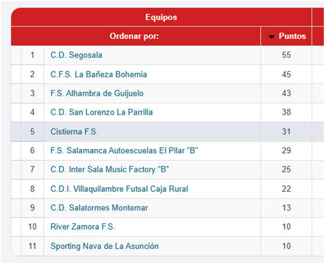
Task: Open F.S. Salamanca Autoescuelas El Pilar "B"
Action: [124, 151]
